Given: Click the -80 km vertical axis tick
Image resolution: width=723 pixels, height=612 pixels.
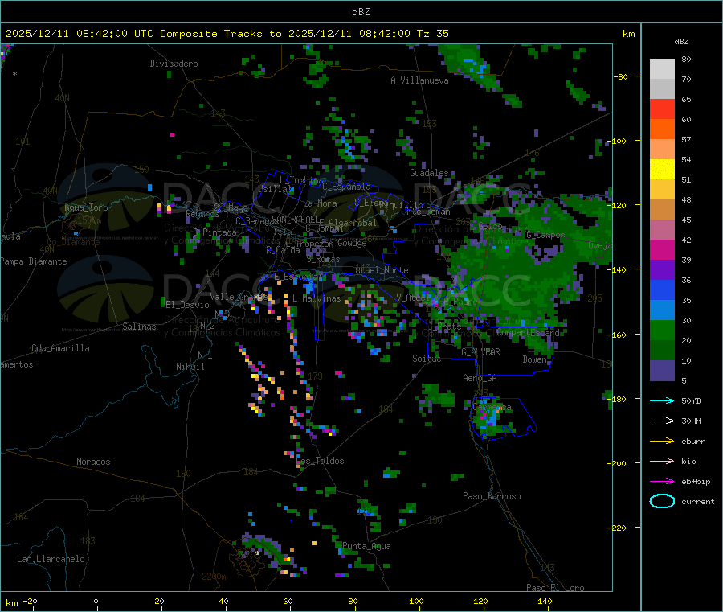Looking at the screenshot, I should tap(621, 76).
